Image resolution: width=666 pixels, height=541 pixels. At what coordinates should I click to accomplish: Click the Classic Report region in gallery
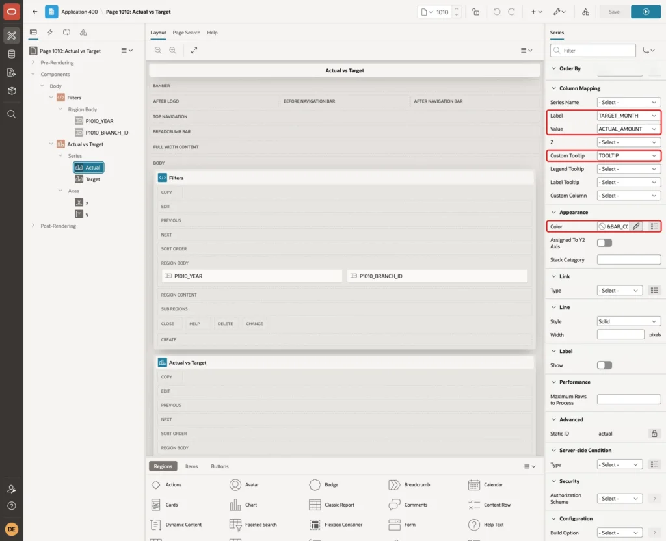tap(332, 505)
